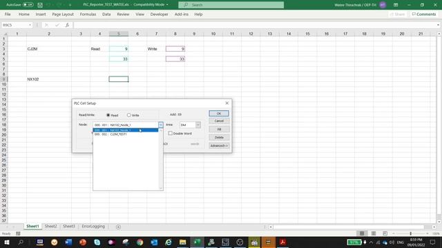Choose CJ2M_TEST1 node in list
The height and width of the screenshot is (248, 442).
(x=126, y=134)
